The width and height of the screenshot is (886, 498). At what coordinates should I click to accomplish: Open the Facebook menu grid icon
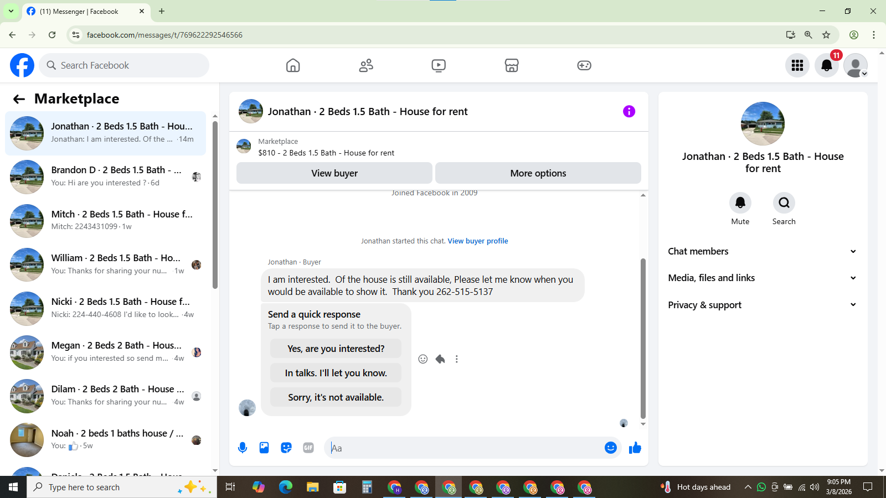(x=797, y=65)
